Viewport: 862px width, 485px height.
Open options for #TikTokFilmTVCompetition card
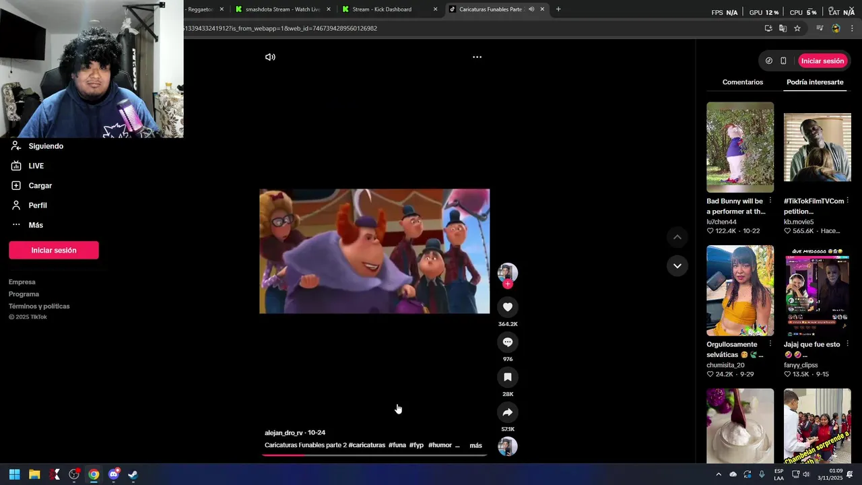848,201
